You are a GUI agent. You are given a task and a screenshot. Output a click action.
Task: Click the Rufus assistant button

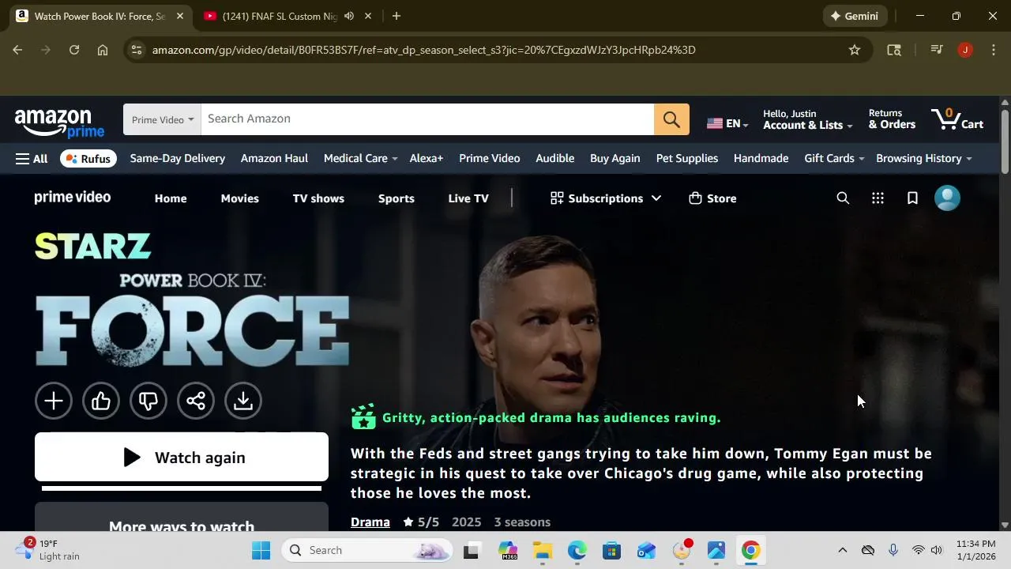click(88, 159)
